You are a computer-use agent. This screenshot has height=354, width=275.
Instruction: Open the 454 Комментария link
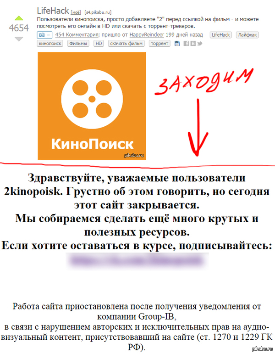[x=77, y=35]
